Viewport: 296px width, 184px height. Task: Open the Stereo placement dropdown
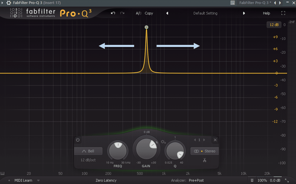tap(205, 151)
